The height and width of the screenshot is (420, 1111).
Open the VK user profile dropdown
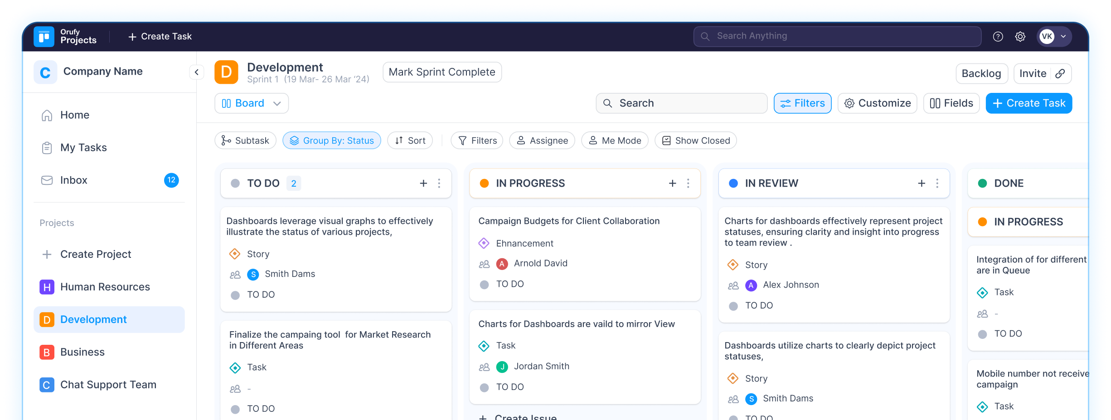click(x=1054, y=37)
